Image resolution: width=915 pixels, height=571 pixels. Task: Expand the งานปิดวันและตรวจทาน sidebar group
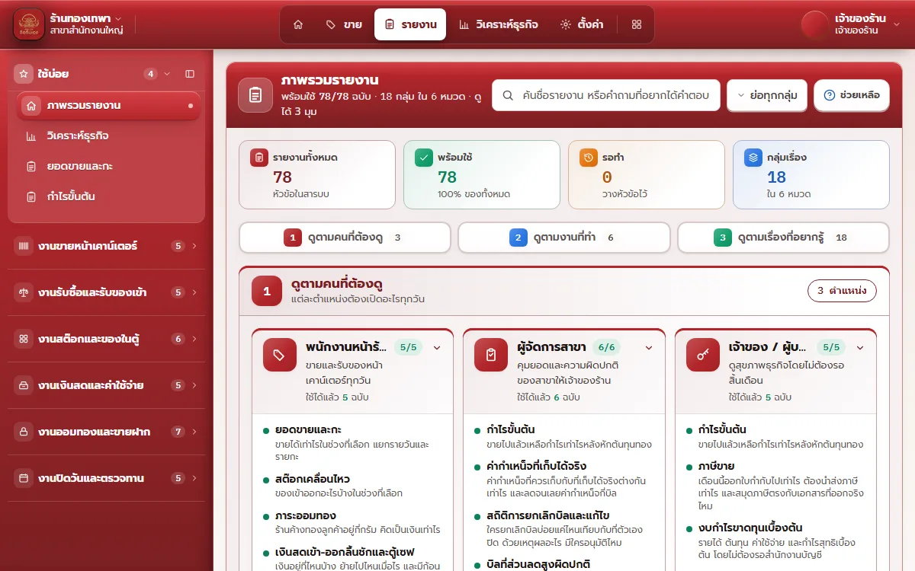pos(107,478)
